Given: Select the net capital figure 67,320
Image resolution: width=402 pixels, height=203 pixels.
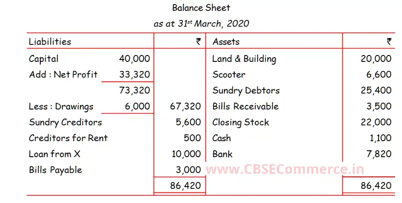Looking at the screenshot, I should (185, 106).
